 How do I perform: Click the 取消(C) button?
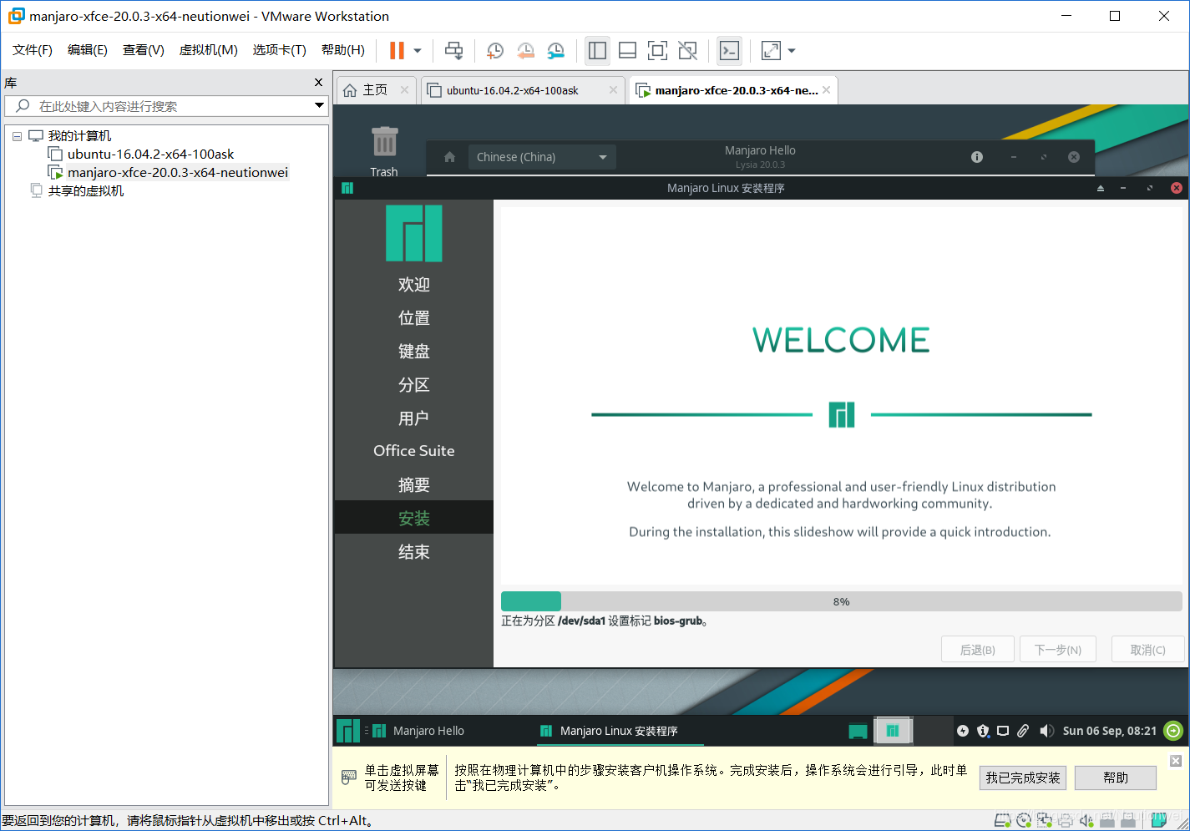(1148, 650)
